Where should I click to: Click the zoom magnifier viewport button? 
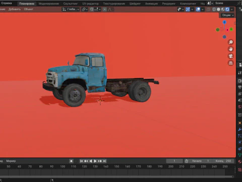pyautogui.click(x=231, y=42)
